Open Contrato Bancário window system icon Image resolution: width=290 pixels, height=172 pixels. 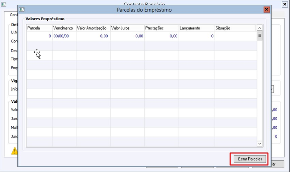[4, 4]
